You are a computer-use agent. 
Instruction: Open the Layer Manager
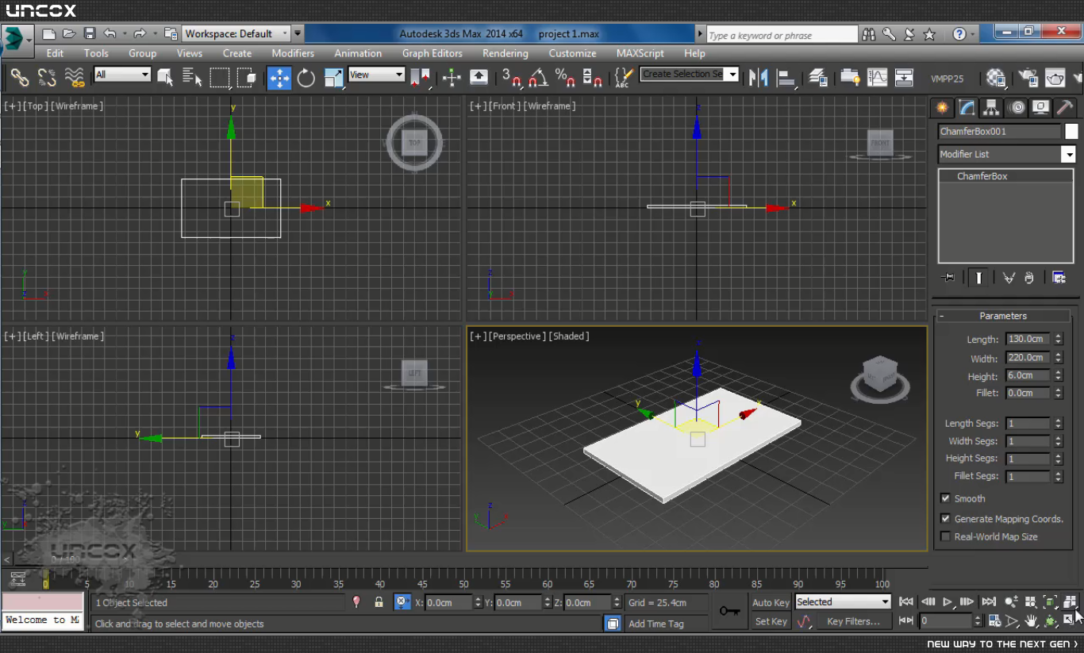(x=818, y=77)
